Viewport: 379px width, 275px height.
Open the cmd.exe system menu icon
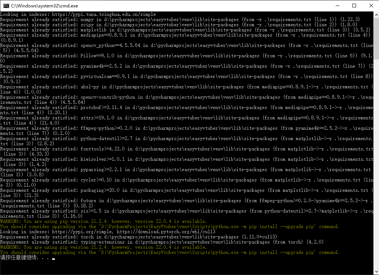(6, 6)
